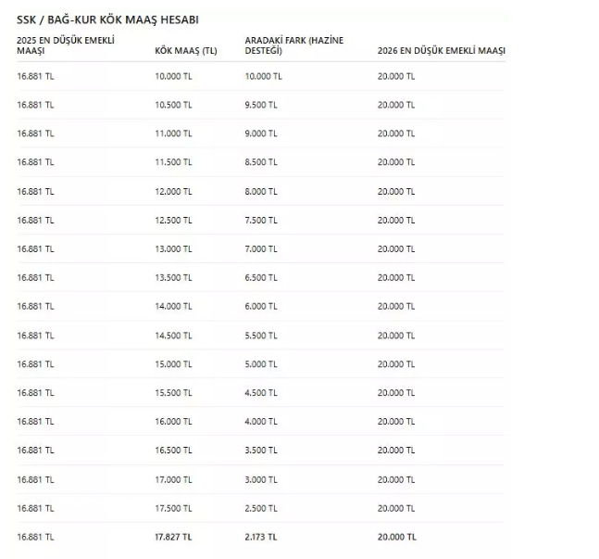Click the 10.500 TL kök maaş cell
The width and height of the screenshot is (599, 559).
tap(173, 105)
